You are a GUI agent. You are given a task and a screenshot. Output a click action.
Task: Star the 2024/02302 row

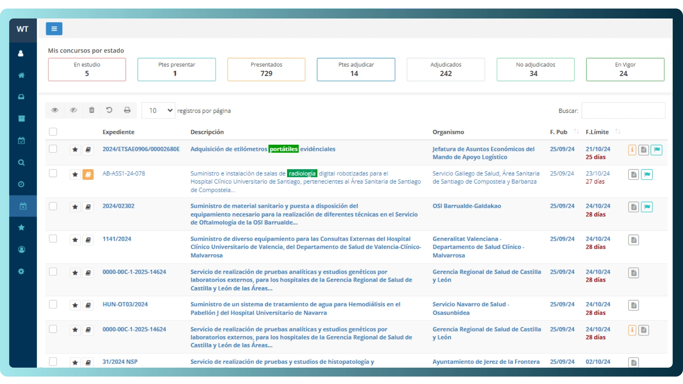point(75,207)
